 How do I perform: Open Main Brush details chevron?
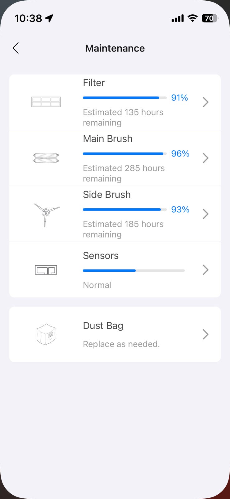point(205,158)
